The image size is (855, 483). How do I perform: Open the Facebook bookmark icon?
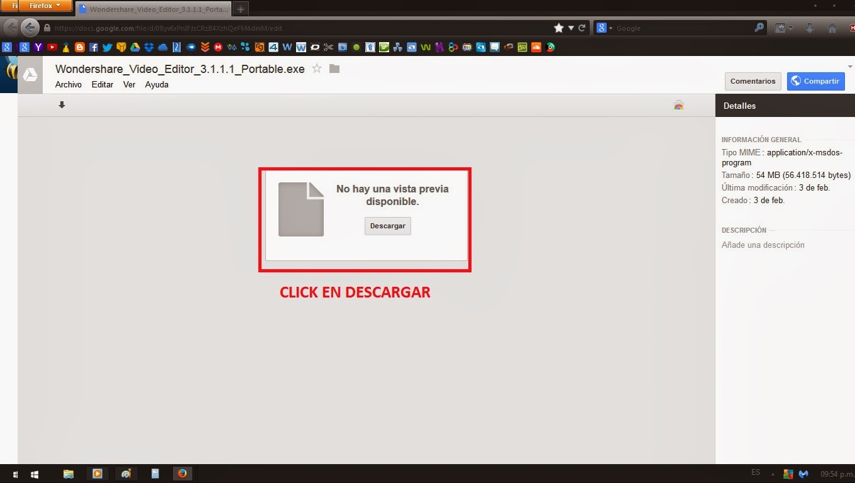coord(94,47)
